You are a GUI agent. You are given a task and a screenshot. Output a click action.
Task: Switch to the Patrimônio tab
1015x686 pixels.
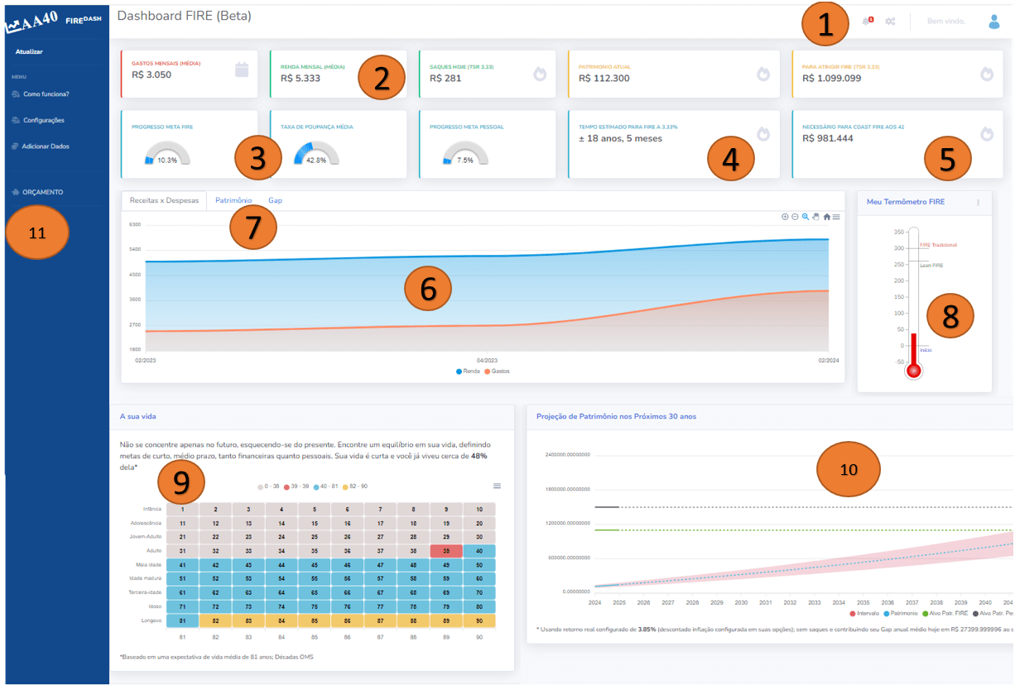click(x=233, y=200)
